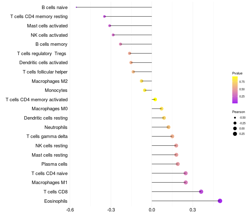Select the T cells CD8 lollipop dot
This screenshot has height=218, width=249.
click(x=201, y=192)
